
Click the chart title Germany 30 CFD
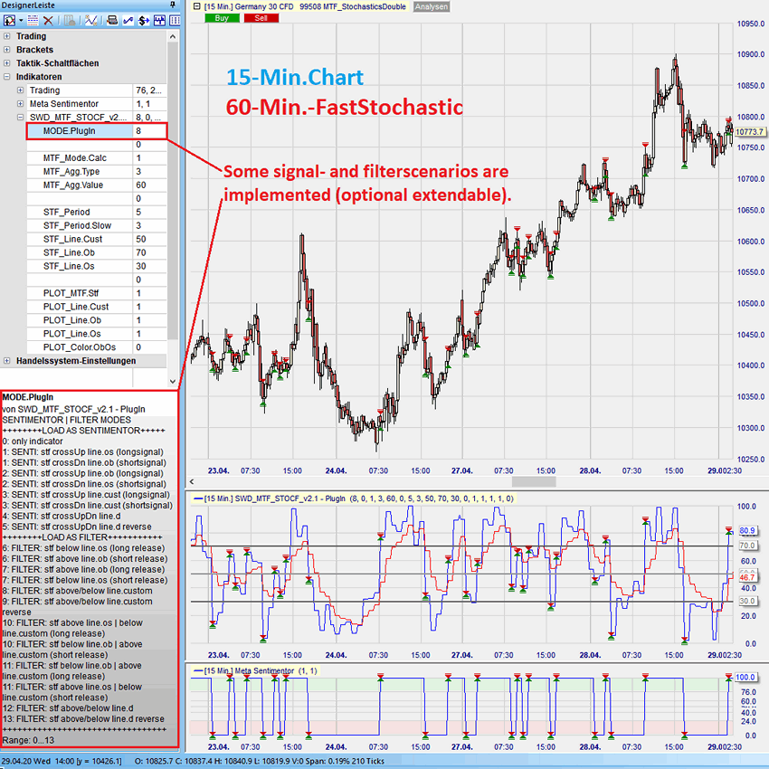(x=264, y=7)
